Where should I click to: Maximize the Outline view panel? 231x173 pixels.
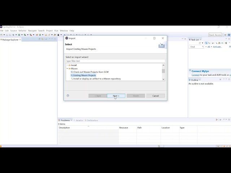click(229, 79)
